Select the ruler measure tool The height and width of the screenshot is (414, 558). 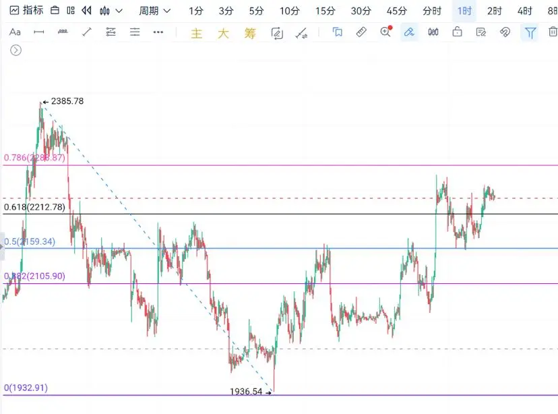tap(361, 32)
